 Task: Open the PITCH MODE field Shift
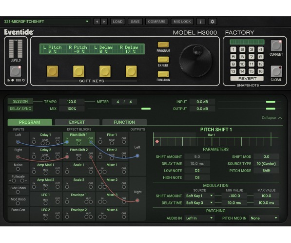pyautogui.click(x=266, y=171)
